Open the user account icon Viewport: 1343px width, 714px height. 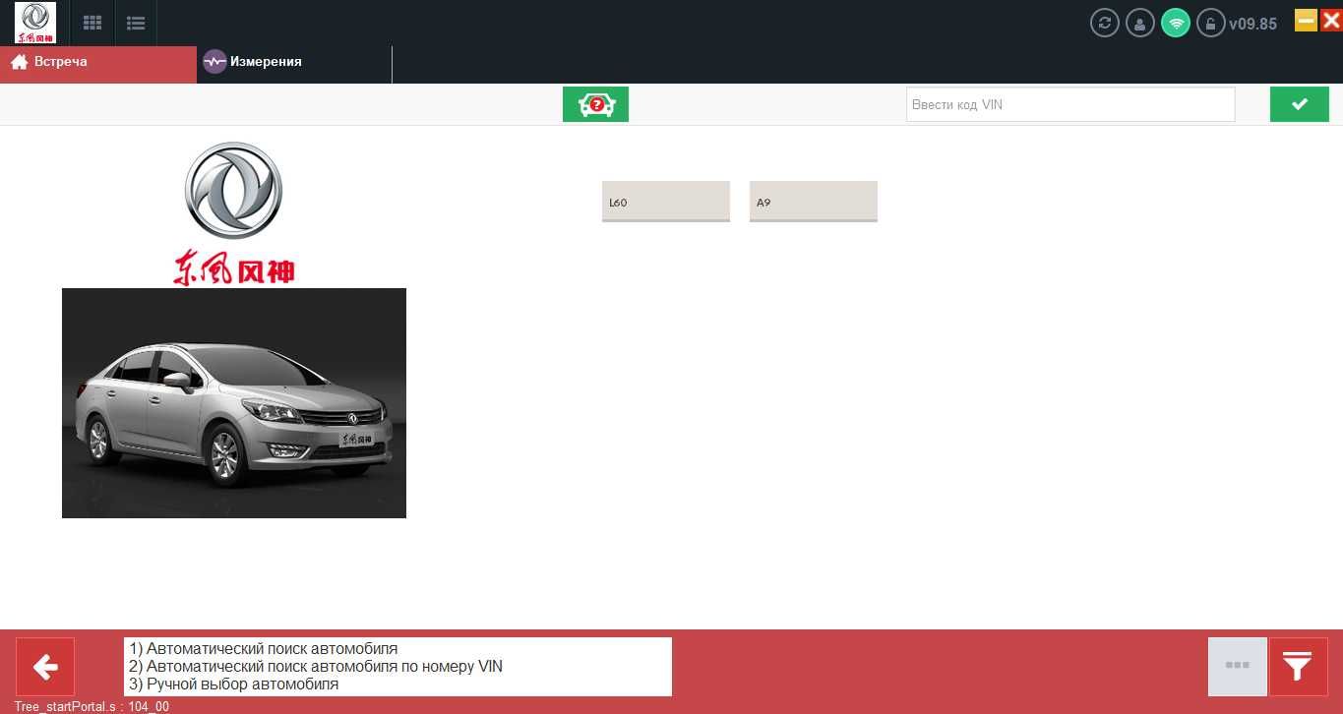(1140, 23)
